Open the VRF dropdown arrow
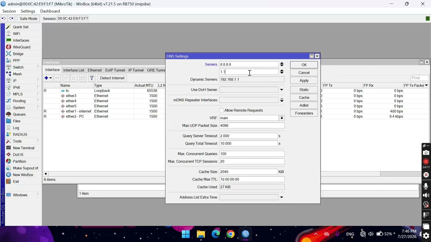 281,118
